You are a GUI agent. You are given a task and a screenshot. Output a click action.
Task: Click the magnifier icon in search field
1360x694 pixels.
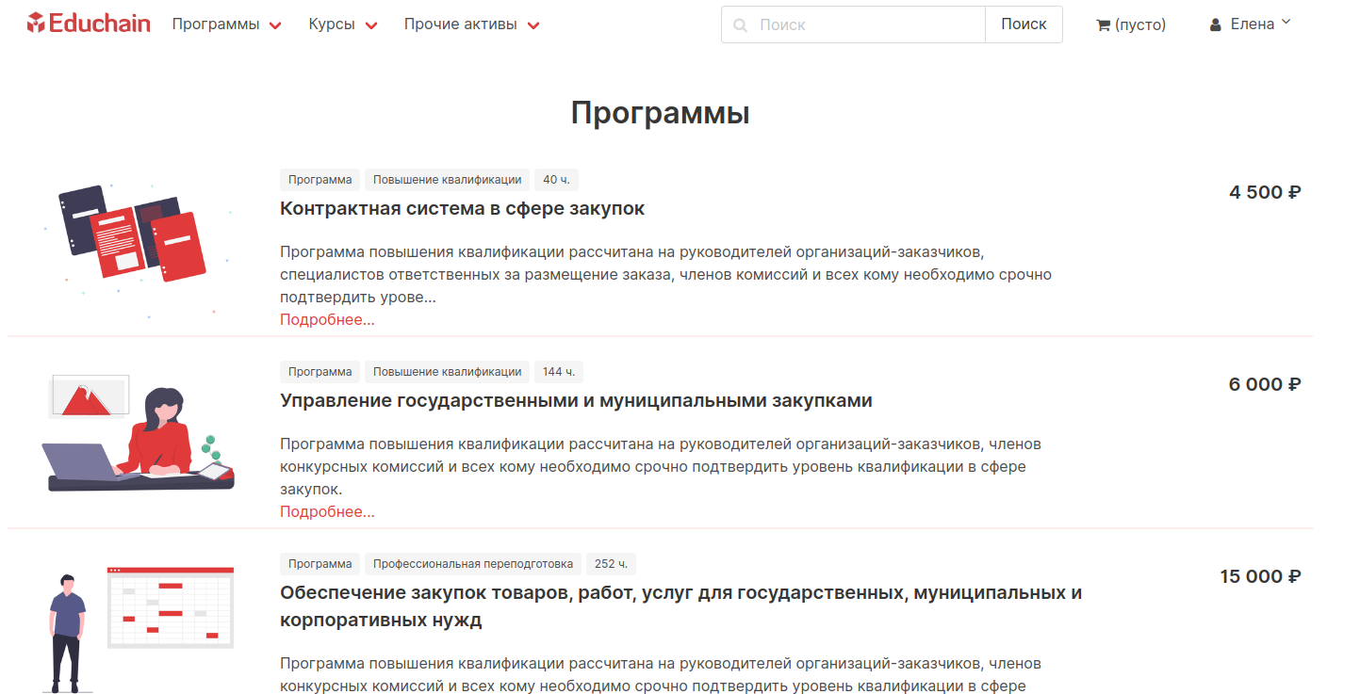741,25
